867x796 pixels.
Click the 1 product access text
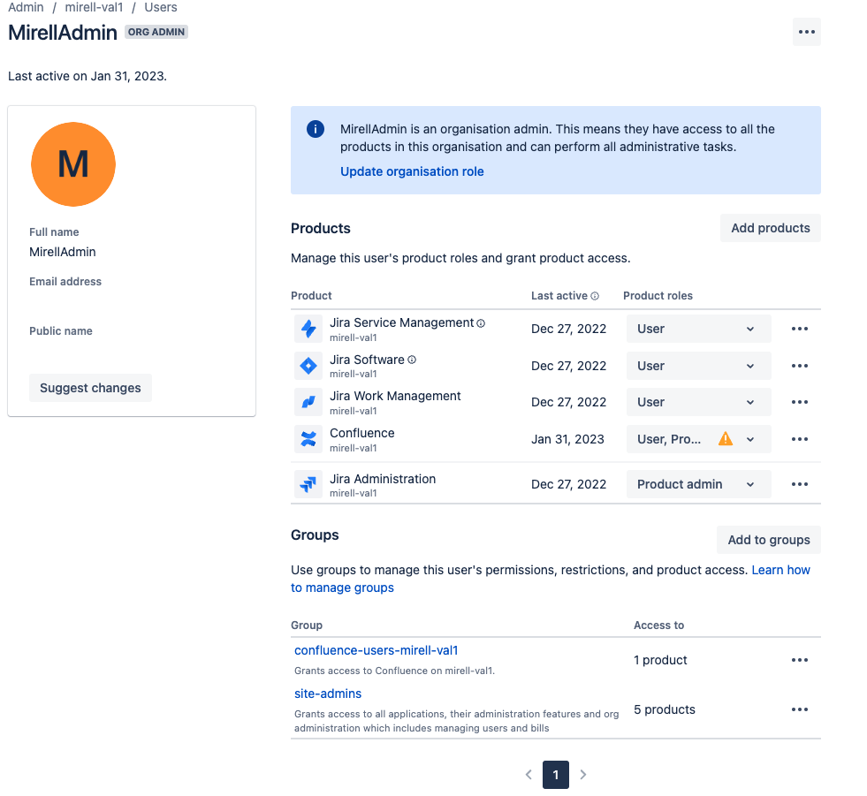click(x=660, y=660)
